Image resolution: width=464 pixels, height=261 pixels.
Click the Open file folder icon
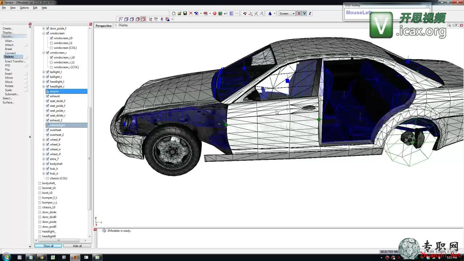pos(179,13)
